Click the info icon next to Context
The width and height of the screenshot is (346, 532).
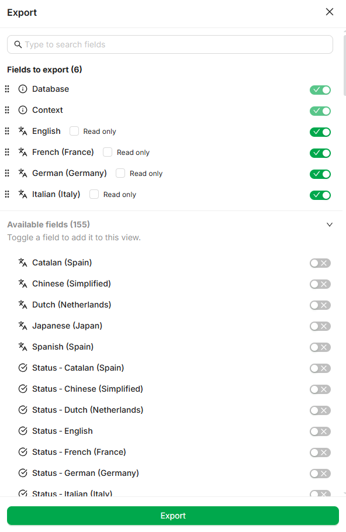[x=23, y=110]
